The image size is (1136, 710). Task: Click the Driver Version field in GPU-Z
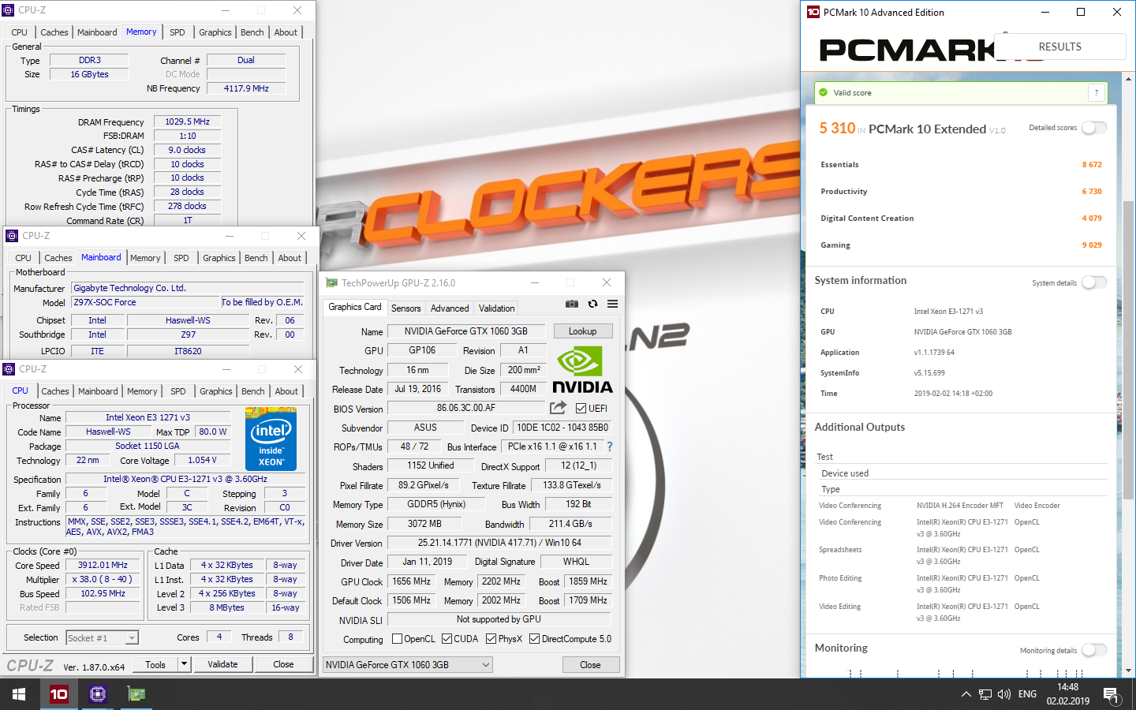(499, 543)
